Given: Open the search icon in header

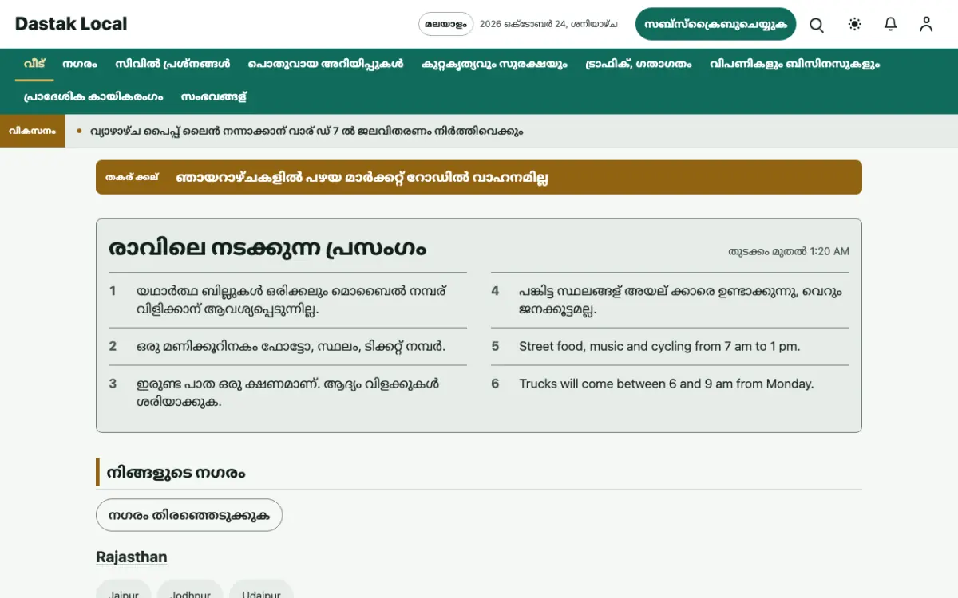Looking at the screenshot, I should coord(817,25).
